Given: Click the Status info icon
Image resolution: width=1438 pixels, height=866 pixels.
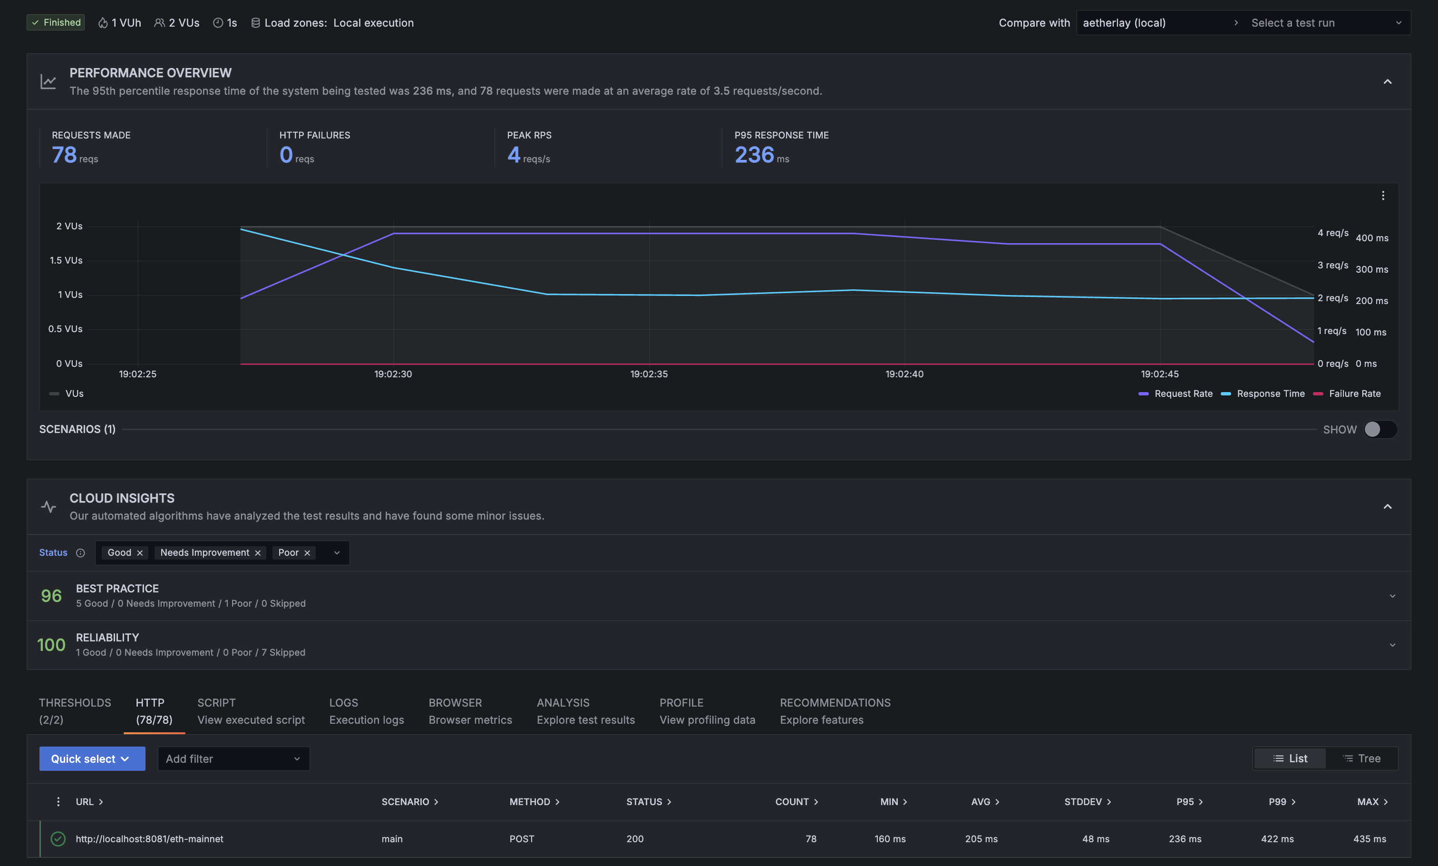Looking at the screenshot, I should 80,552.
